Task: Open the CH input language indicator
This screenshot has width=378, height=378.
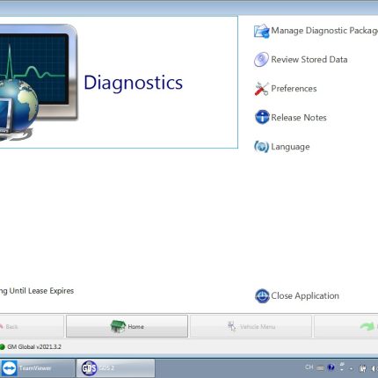Action: click(x=309, y=367)
